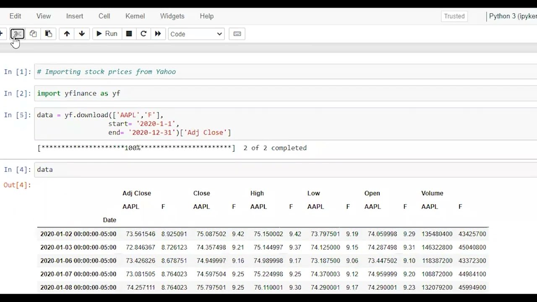
Task: Move selected cell down arrow
Action: 82,34
